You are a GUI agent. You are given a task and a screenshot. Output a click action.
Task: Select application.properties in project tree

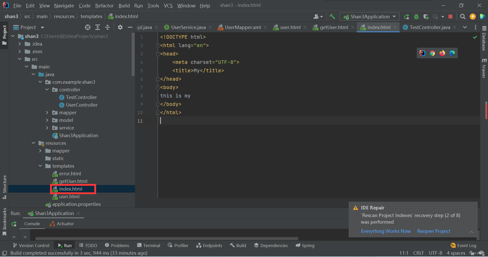click(73, 204)
